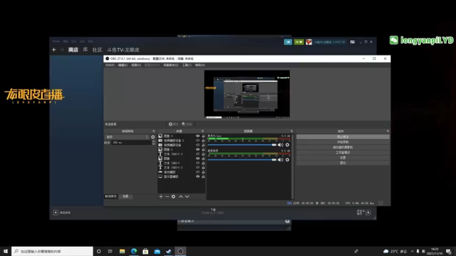
Task: Open the OBS 场景集合(S) menu
Action: pyautogui.click(x=170, y=65)
